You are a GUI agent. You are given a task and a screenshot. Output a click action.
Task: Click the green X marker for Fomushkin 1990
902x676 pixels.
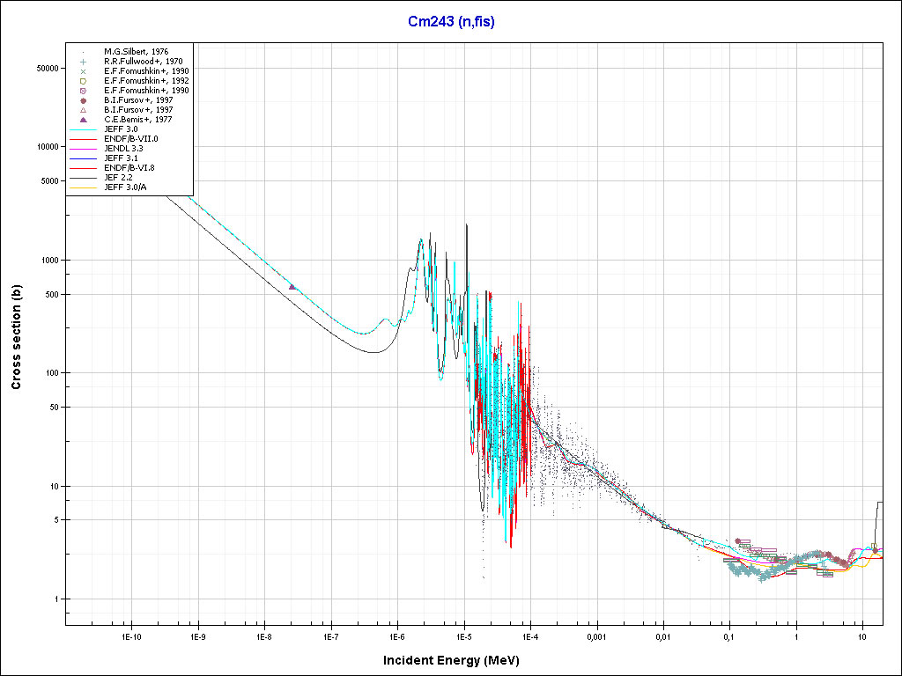pos(82,71)
